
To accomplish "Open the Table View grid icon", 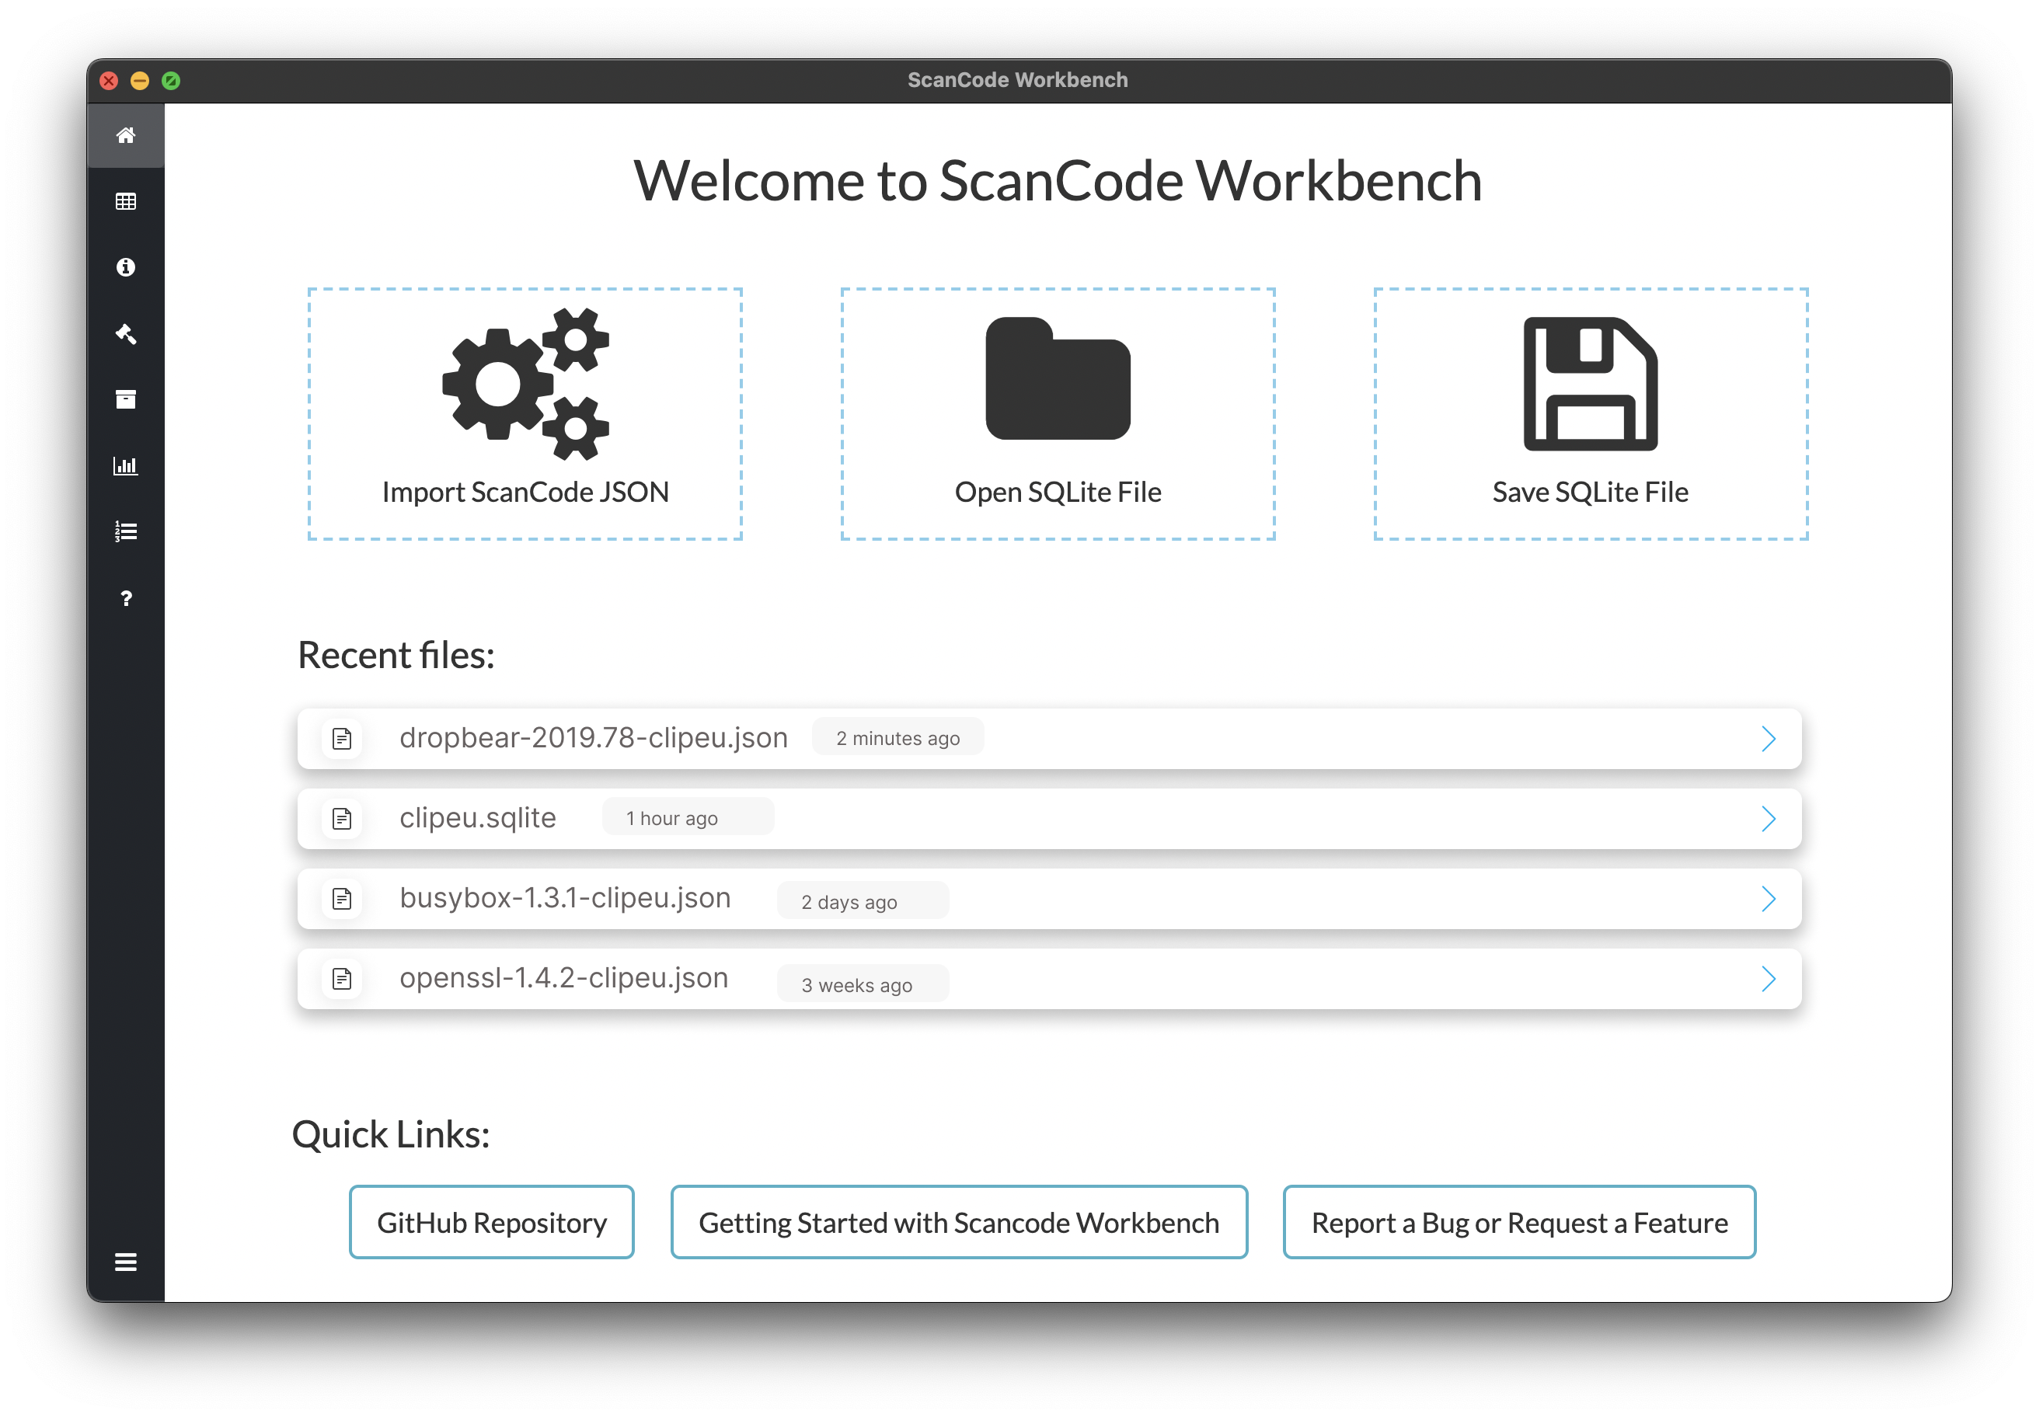I will (x=125, y=200).
